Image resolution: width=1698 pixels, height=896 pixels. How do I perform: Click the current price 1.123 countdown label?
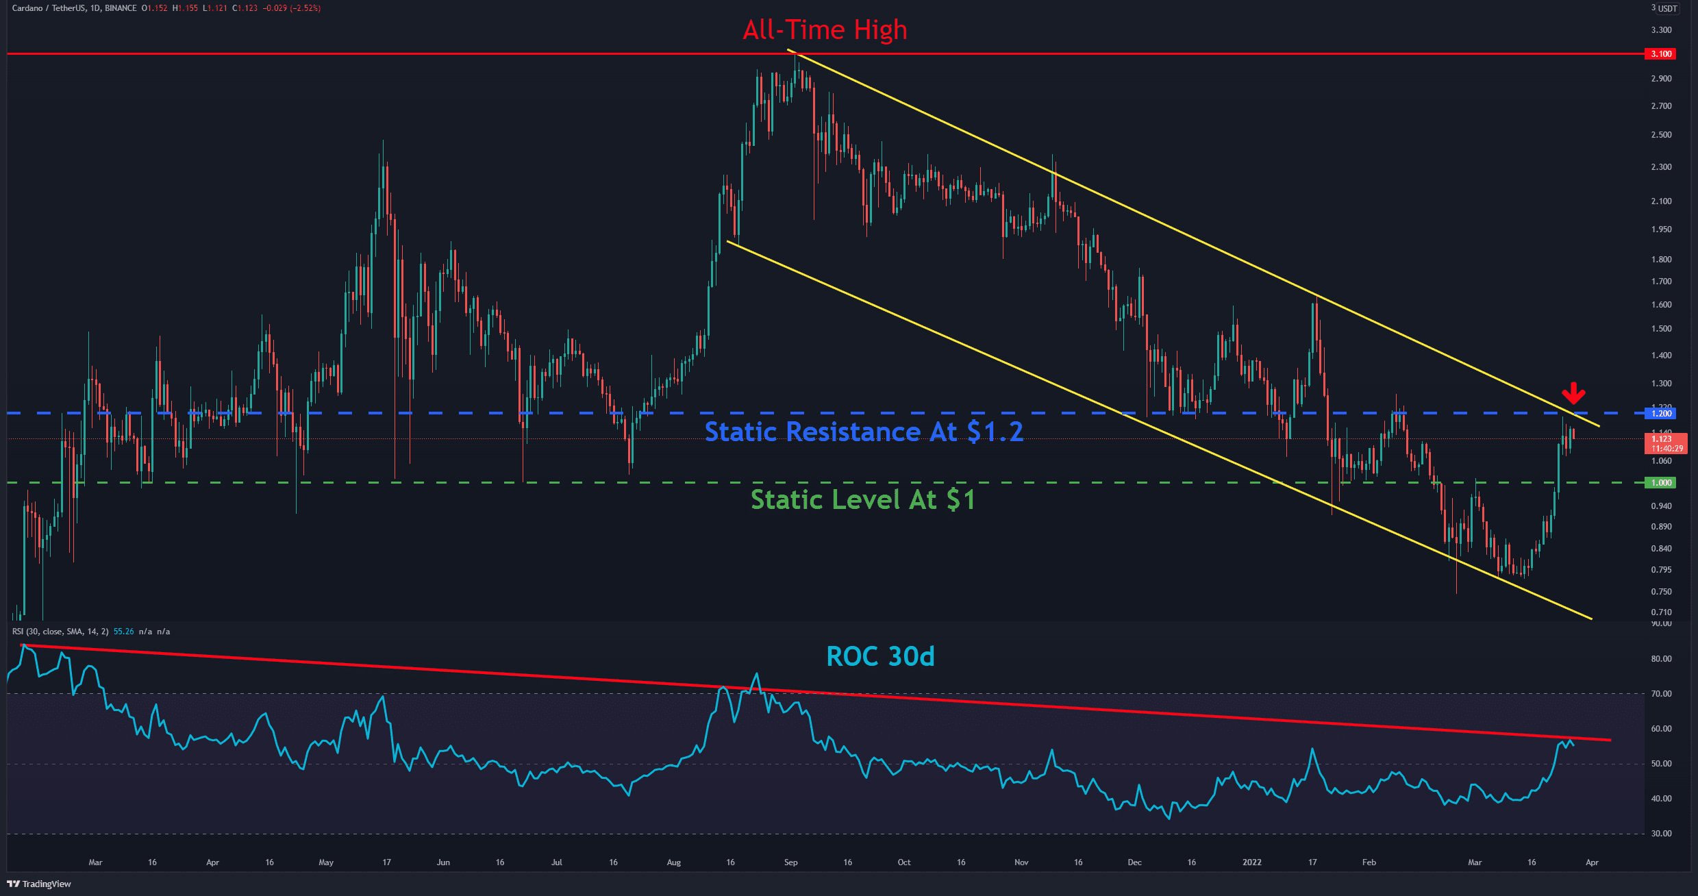click(x=1665, y=443)
